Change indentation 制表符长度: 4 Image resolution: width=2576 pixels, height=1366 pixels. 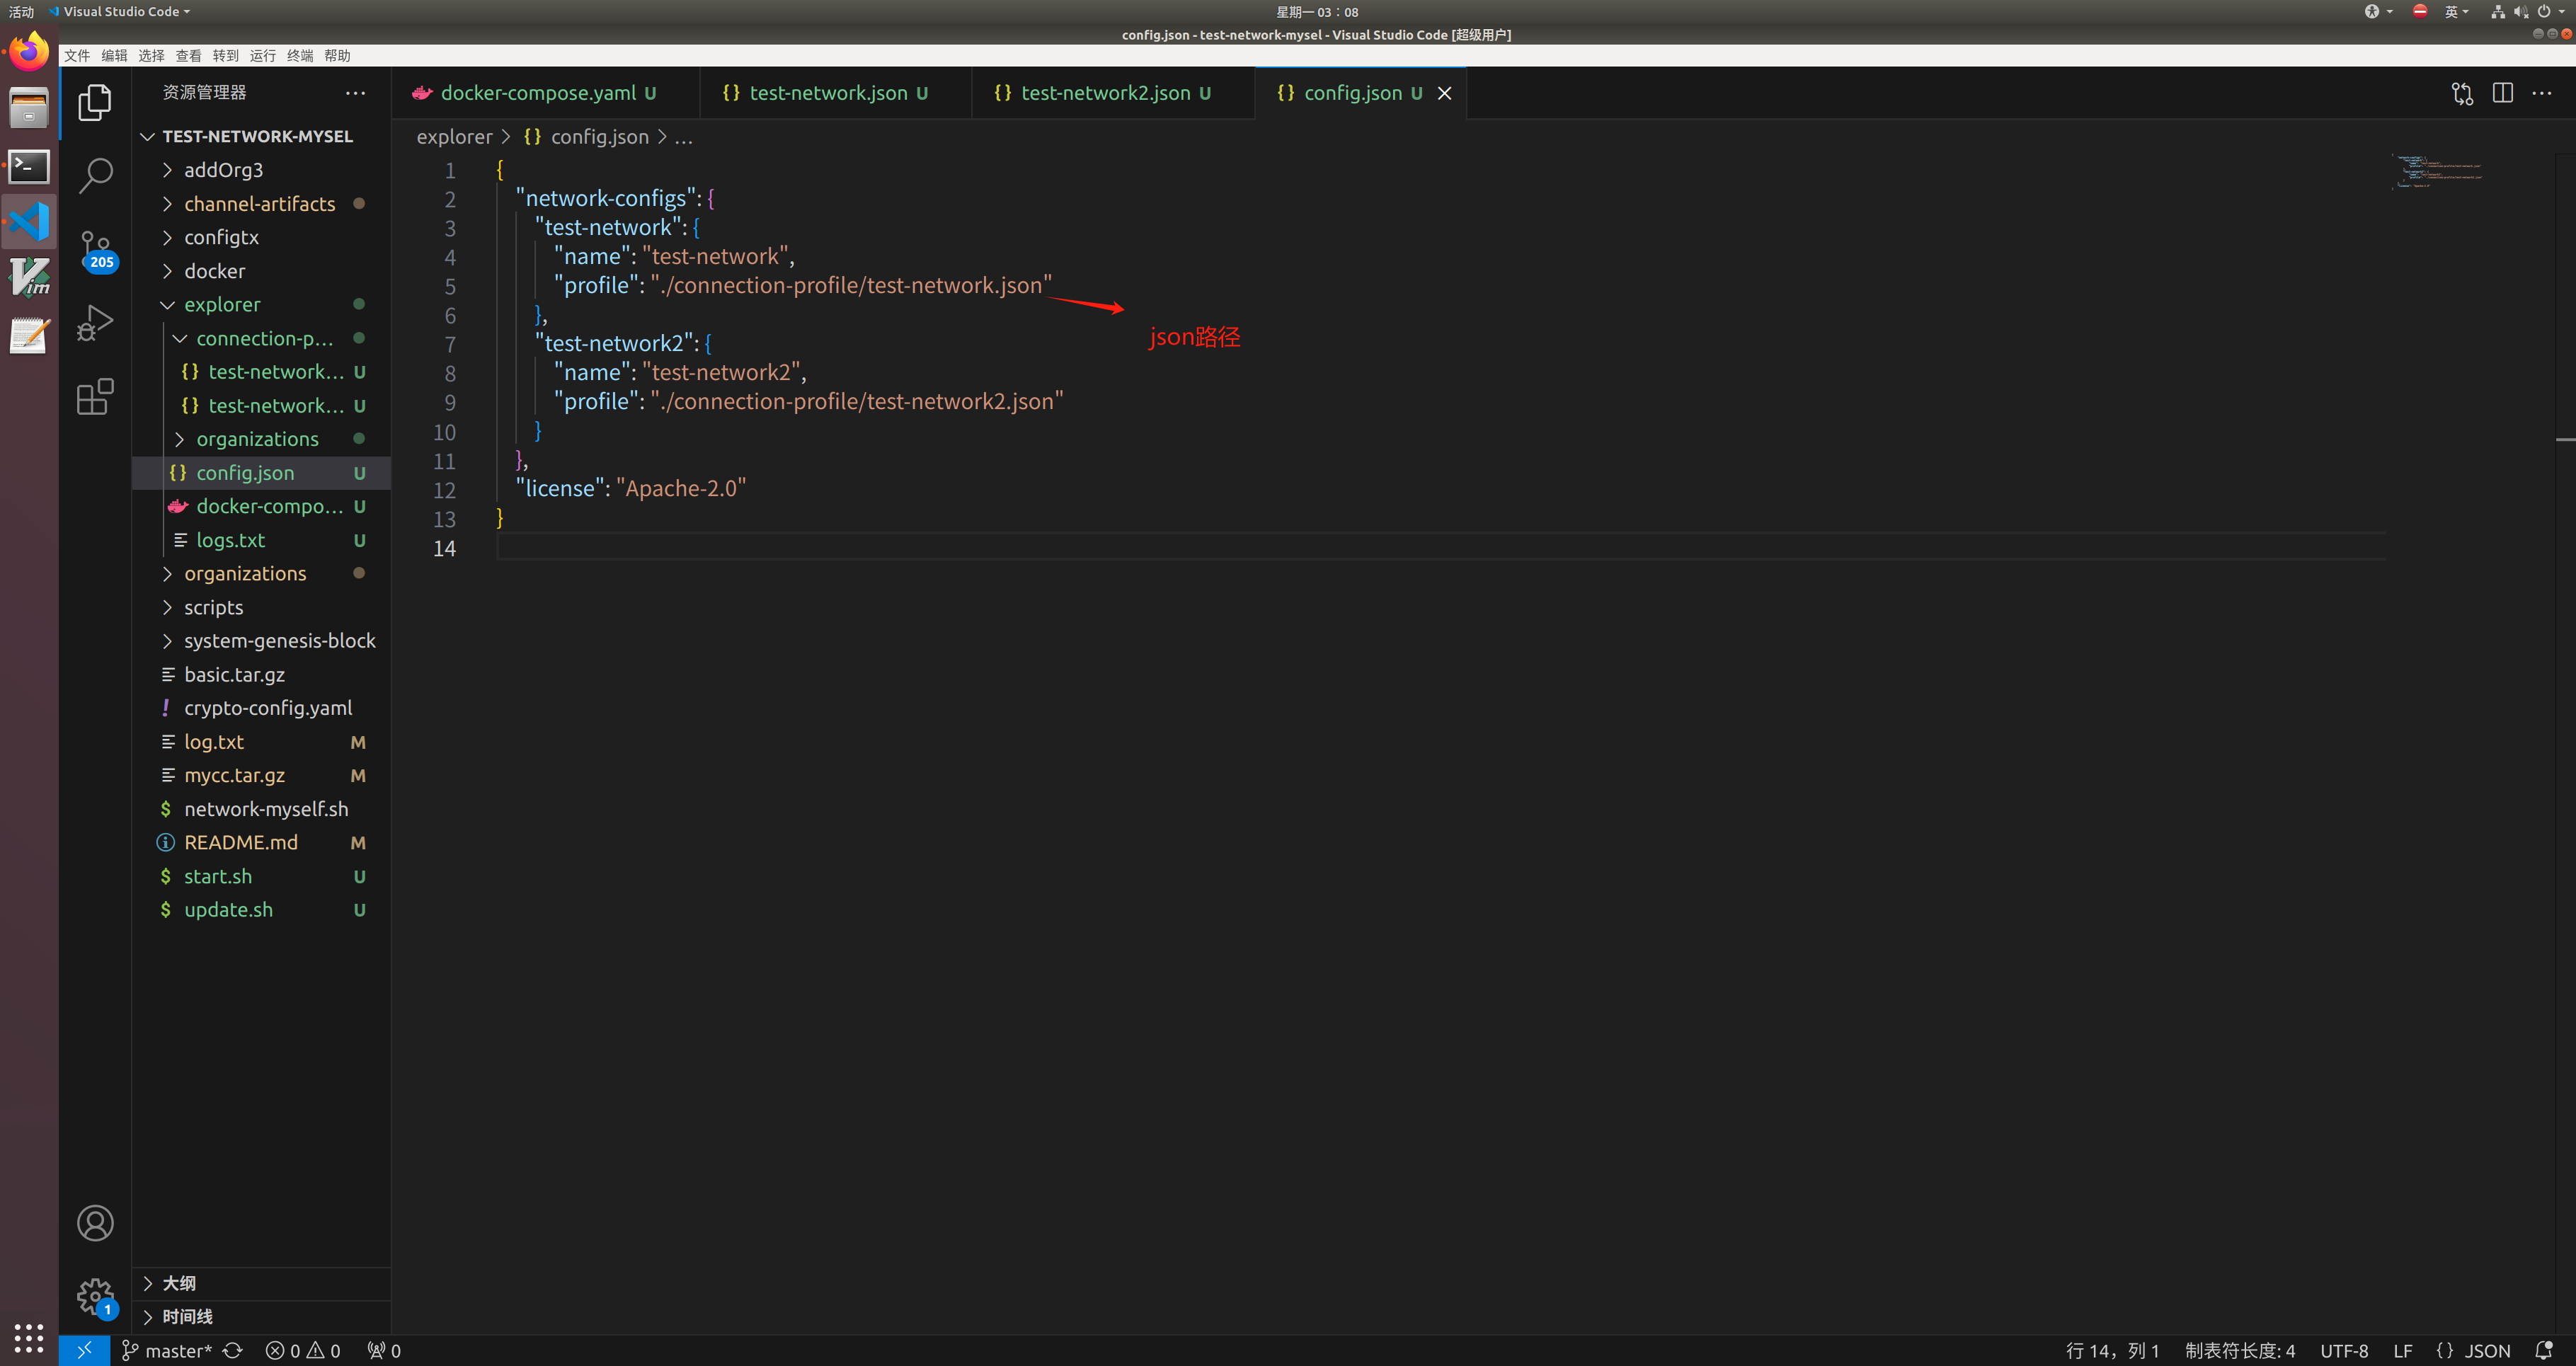(x=2239, y=1350)
